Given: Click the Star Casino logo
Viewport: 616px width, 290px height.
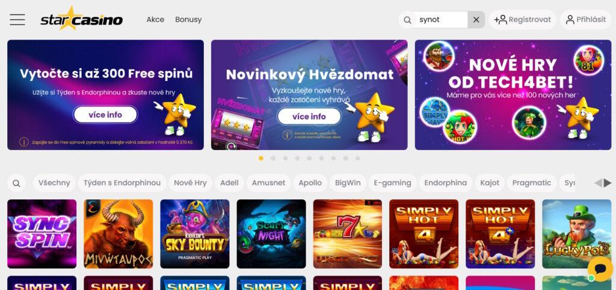Looking at the screenshot, I should coord(81,19).
